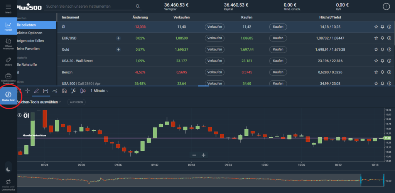Toggle the alert bell for Benzin

click(382, 72)
